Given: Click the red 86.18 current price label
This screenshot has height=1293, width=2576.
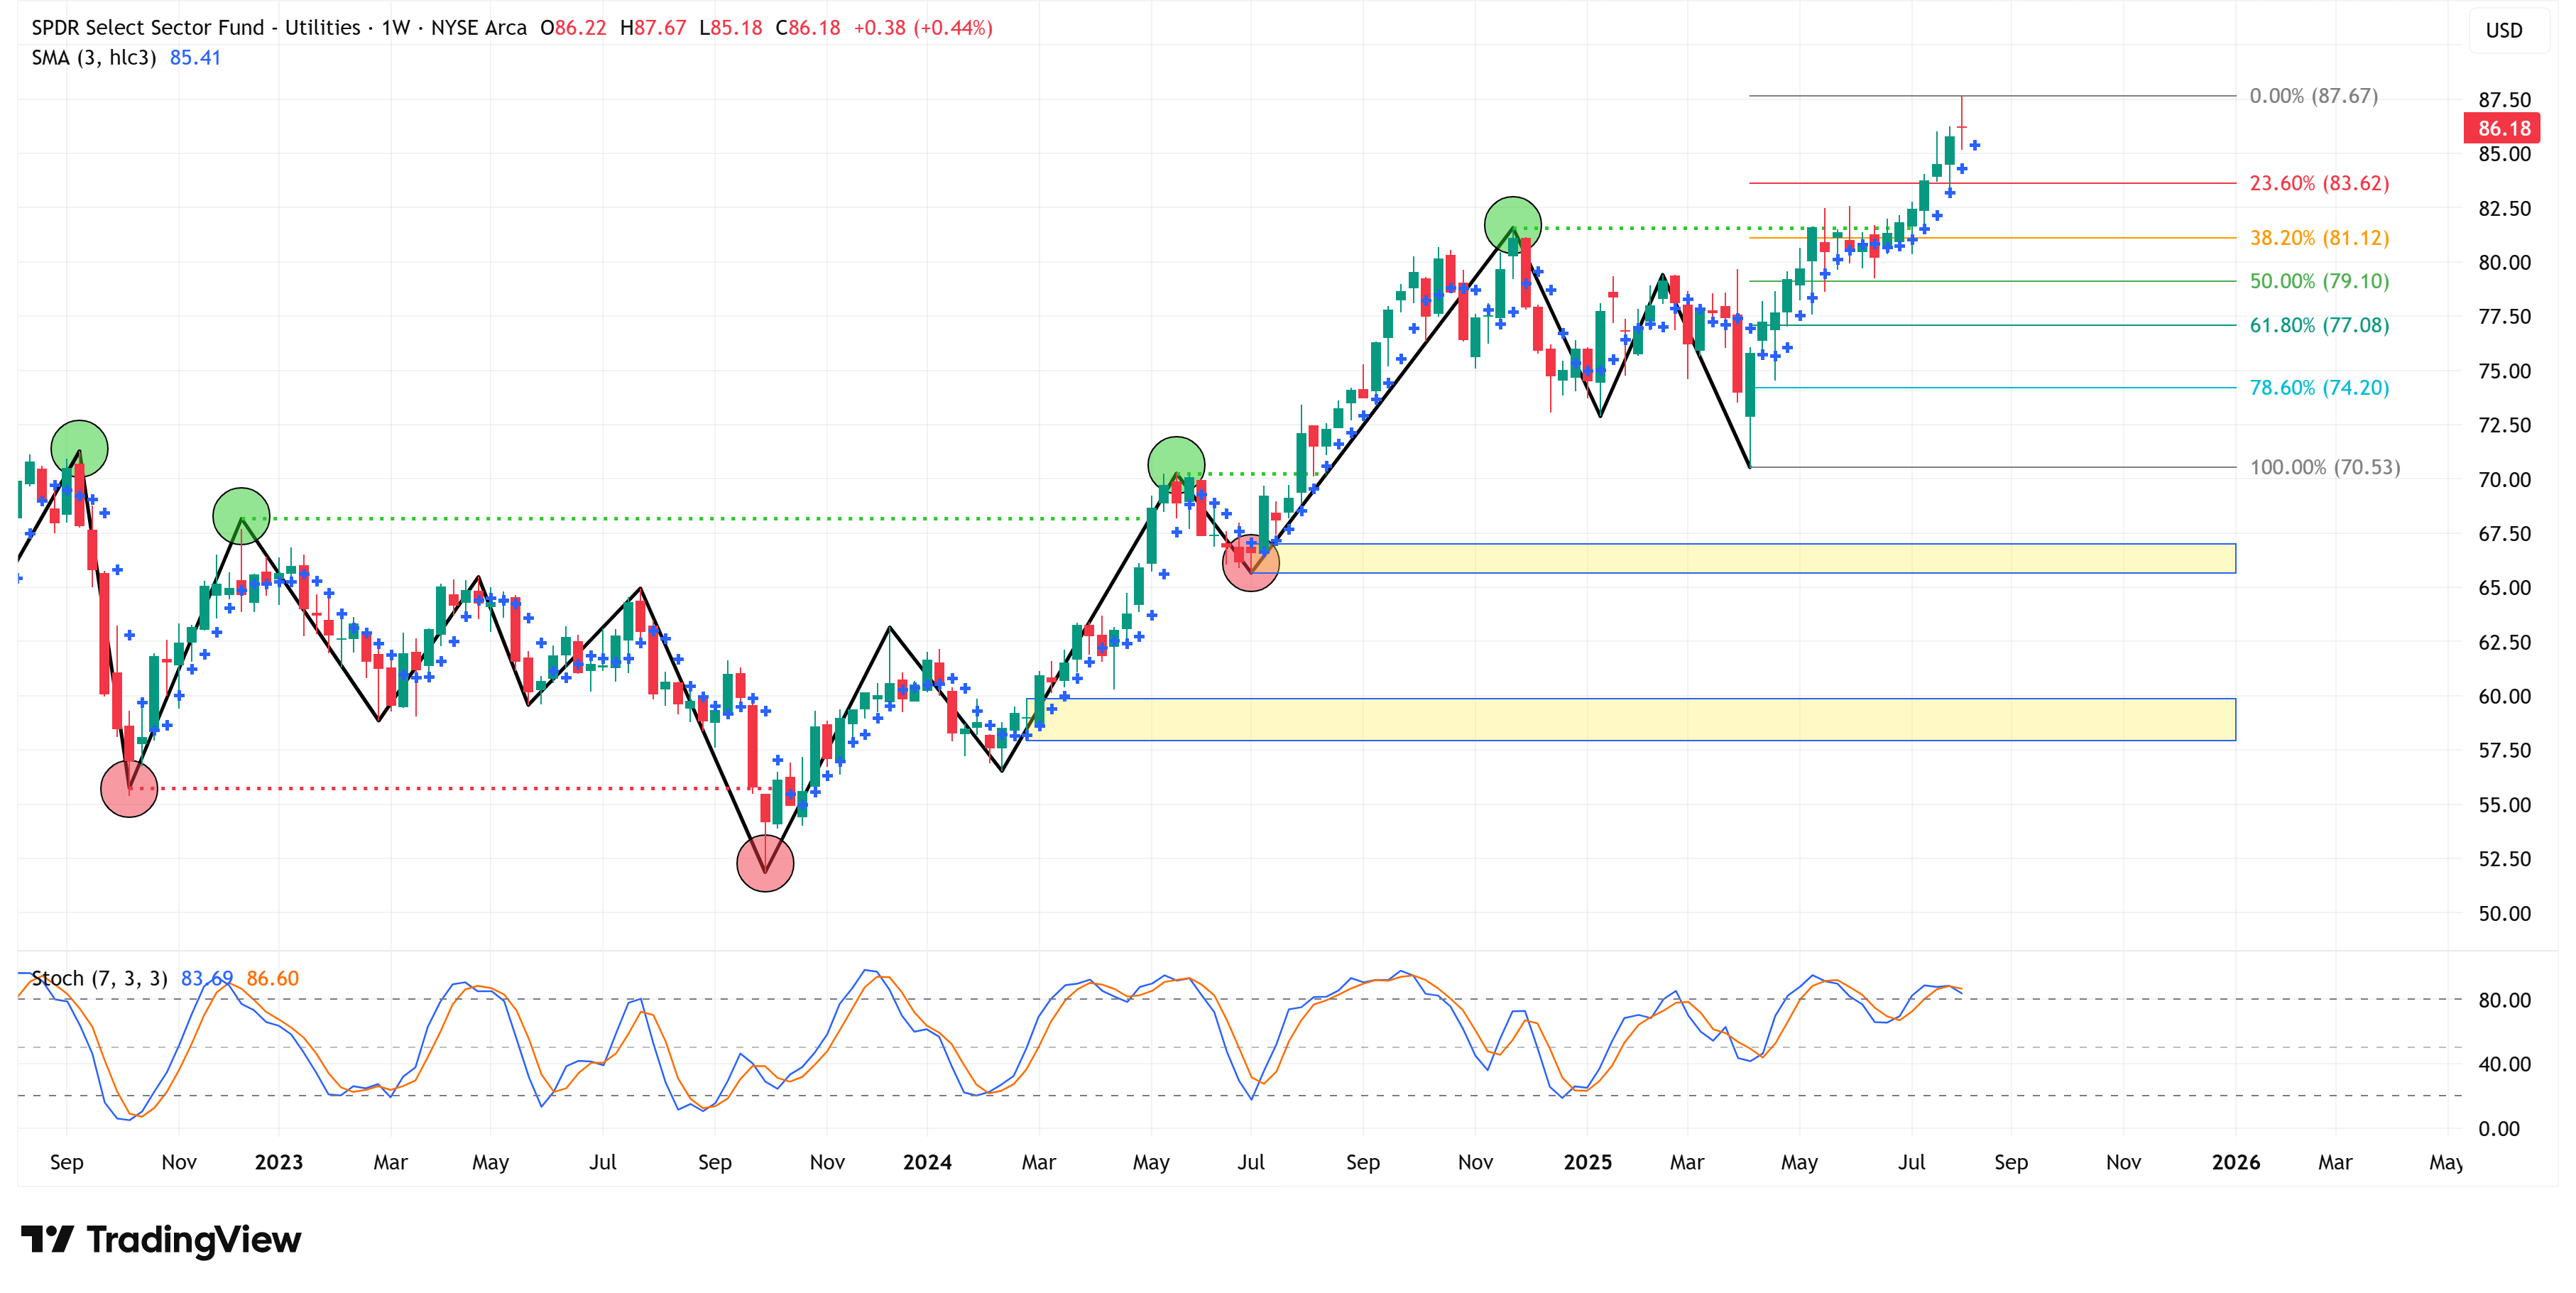Looking at the screenshot, I should coord(2503,128).
